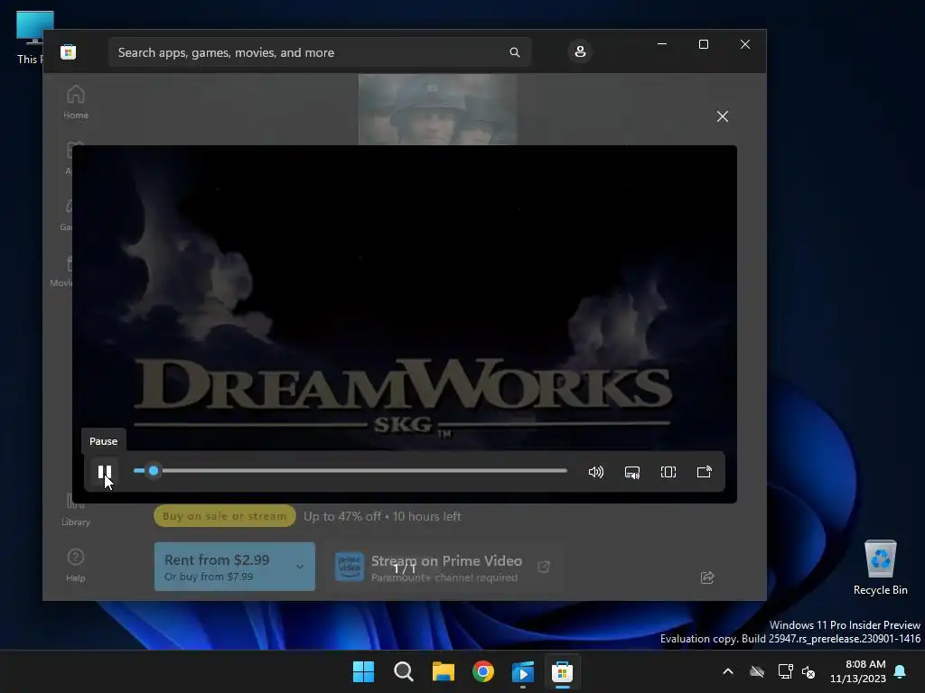Seek further along the trailer progress bar
This screenshot has width=925, height=693.
350,470
